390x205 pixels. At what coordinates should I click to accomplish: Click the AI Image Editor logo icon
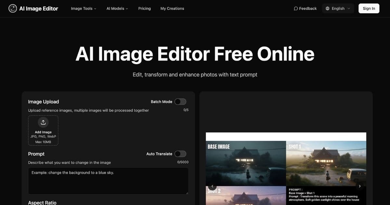point(13,8)
